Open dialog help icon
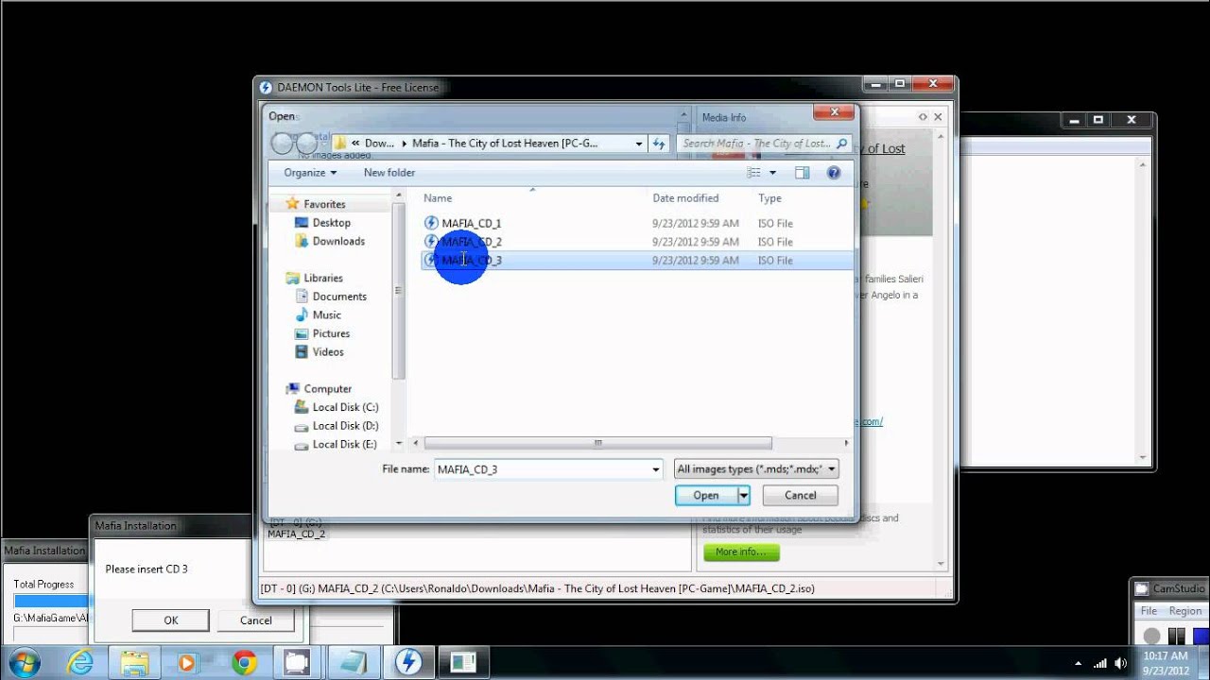Viewport: 1210px width, 680px height. click(x=834, y=173)
